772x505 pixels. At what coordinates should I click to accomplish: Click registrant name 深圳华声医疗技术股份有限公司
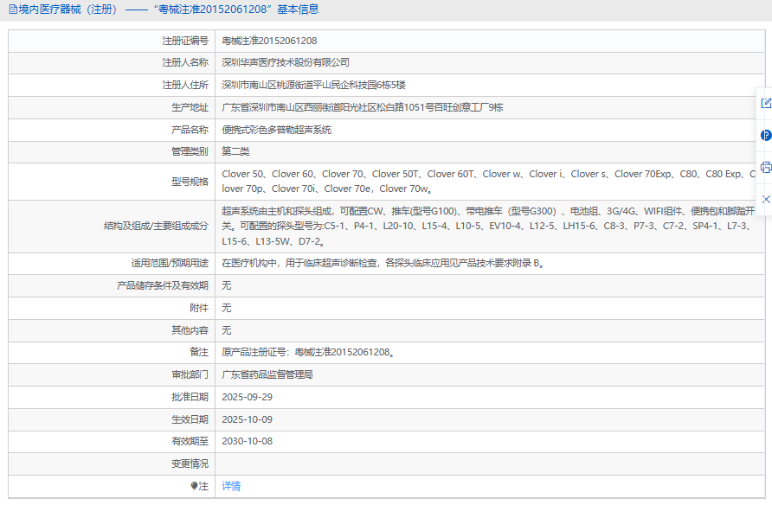pos(286,62)
